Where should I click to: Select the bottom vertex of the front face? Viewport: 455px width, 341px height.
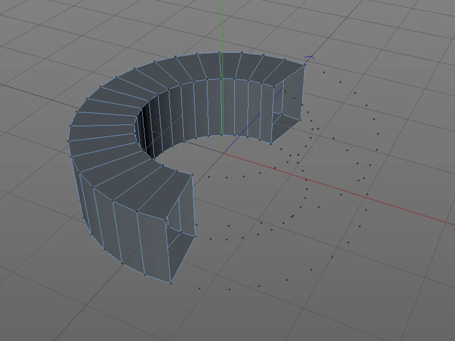(171, 283)
